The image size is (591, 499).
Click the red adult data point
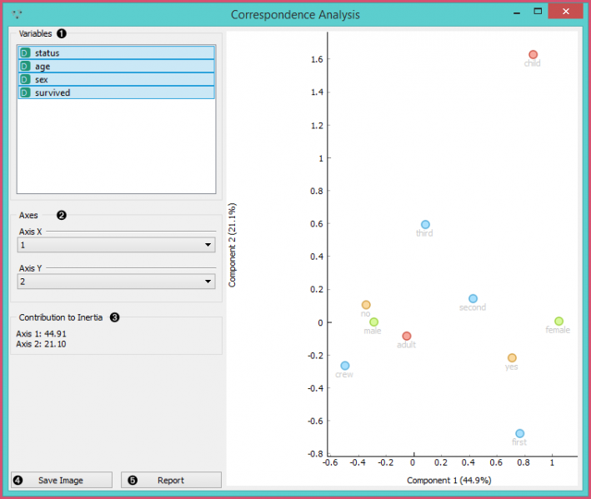[x=407, y=336]
